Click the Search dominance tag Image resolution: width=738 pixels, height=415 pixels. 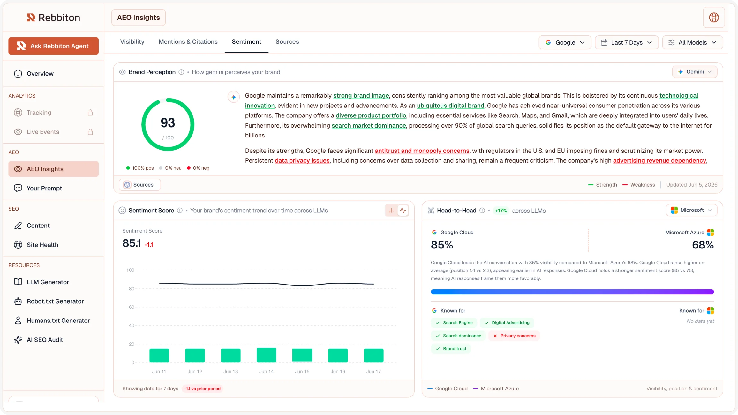[x=458, y=336]
